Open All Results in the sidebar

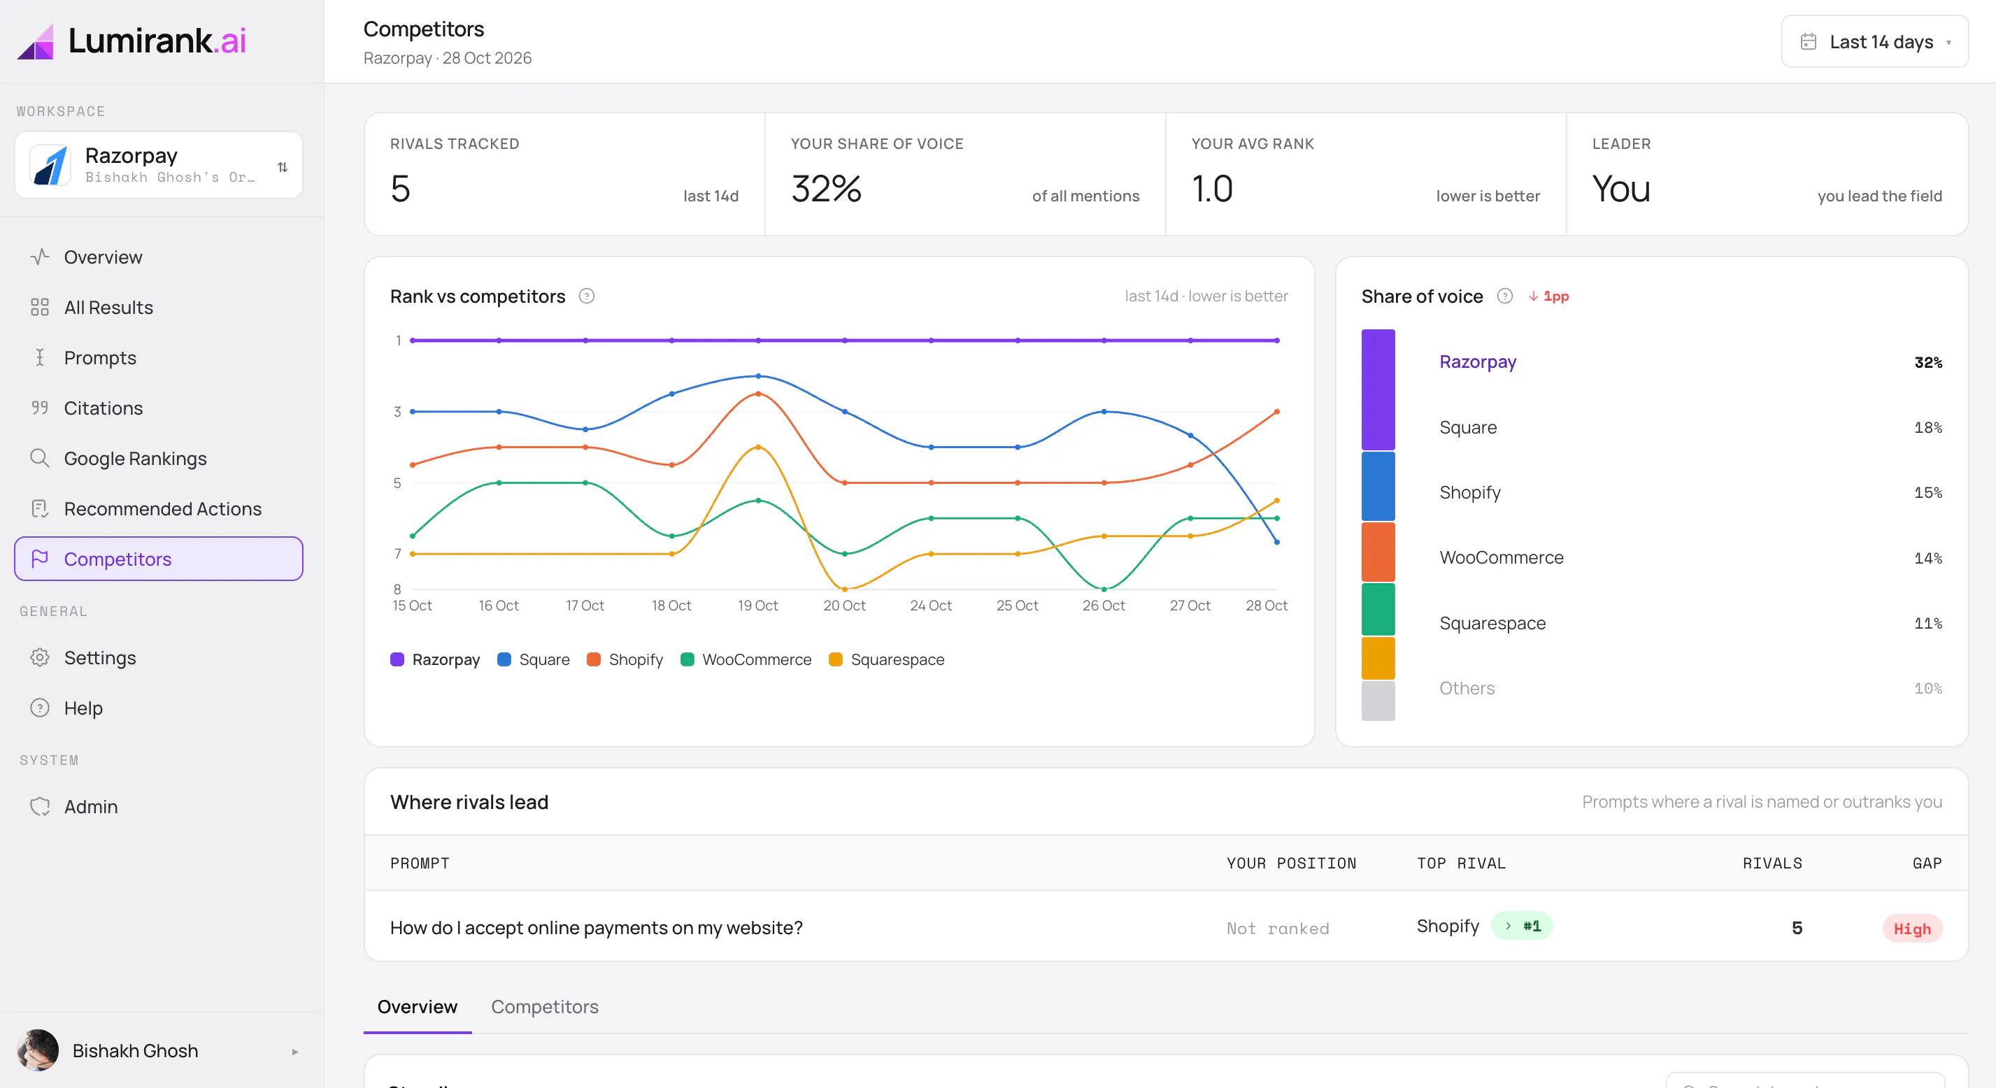pos(158,307)
